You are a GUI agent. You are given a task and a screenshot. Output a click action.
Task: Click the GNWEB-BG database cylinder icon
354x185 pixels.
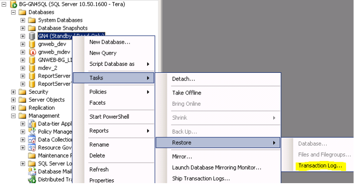tap(32, 60)
